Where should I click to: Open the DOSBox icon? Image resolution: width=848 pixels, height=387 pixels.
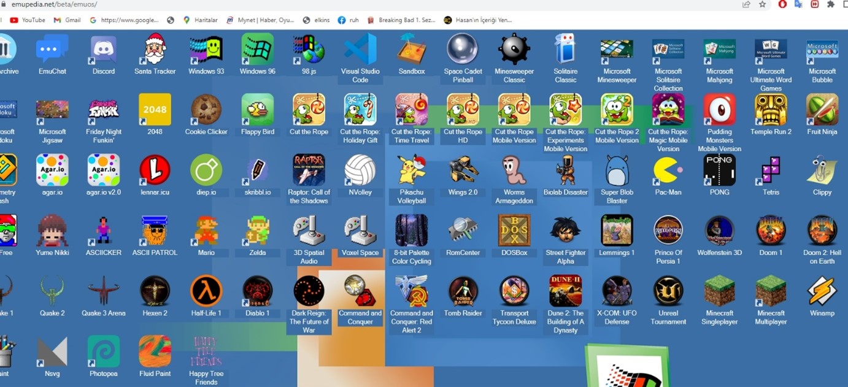point(514,231)
